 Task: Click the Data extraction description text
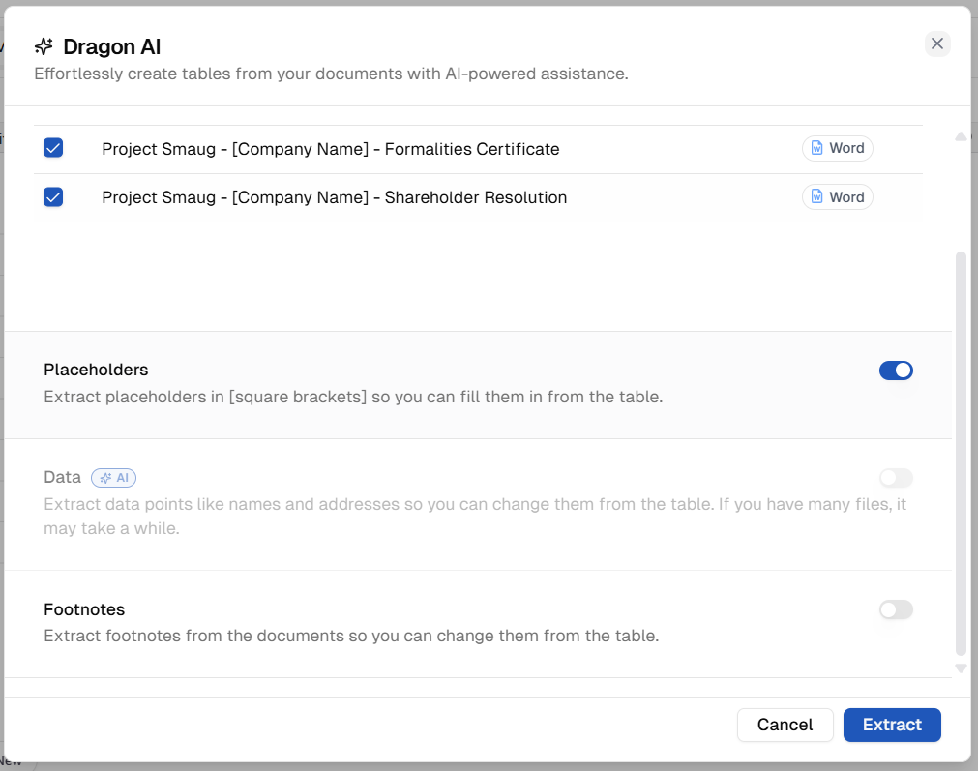click(x=475, y=516)
